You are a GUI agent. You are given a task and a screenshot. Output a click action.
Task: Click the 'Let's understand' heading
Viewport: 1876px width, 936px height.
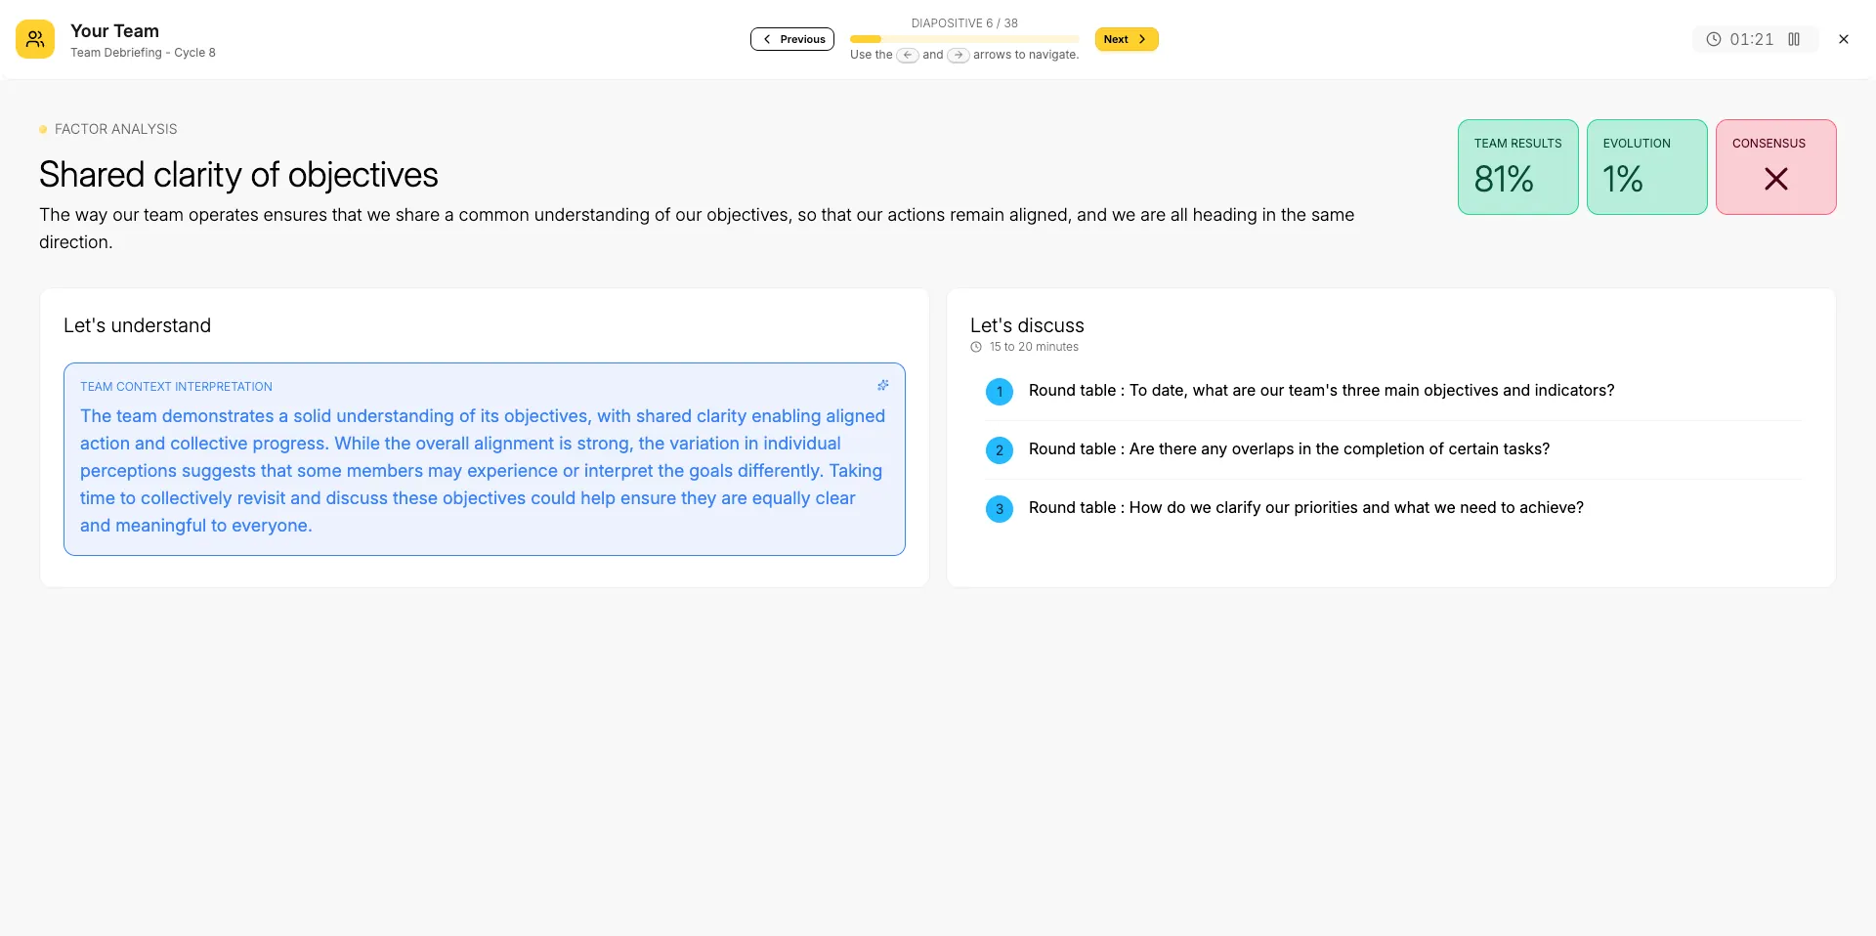click(137, 325)
